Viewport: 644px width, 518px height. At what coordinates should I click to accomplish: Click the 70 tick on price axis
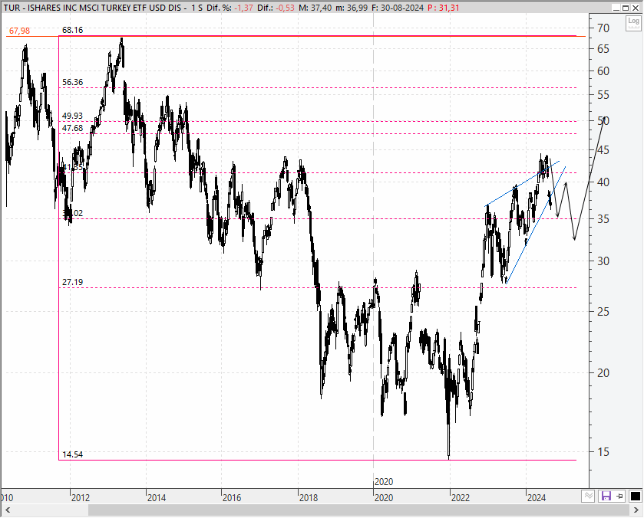[603, 28]
